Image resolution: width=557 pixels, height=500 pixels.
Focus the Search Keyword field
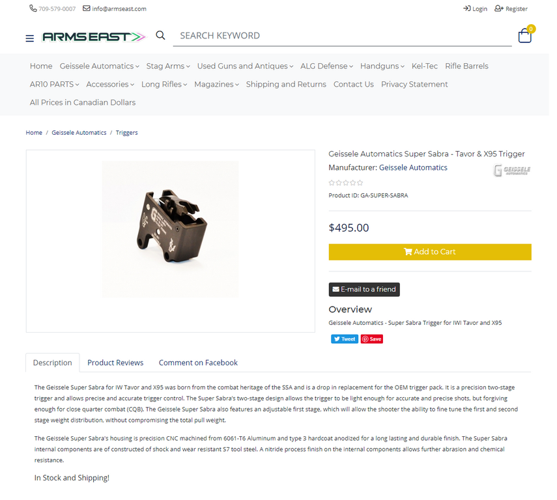[x=343, y=36]
